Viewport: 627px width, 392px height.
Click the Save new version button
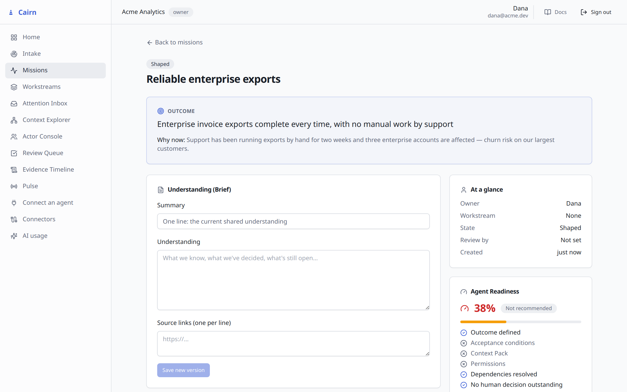click(183, 370)
